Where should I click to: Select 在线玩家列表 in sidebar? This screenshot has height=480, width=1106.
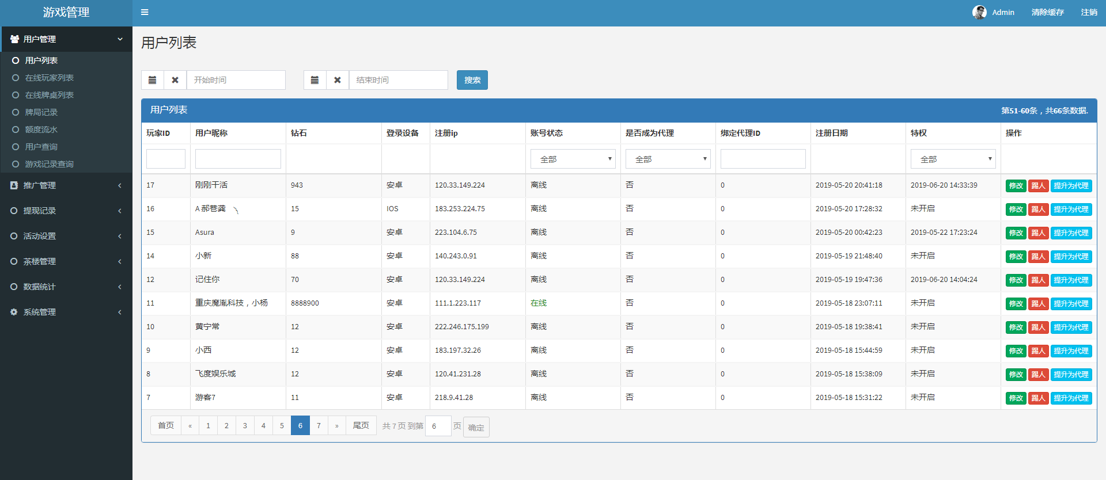(x=49, y=78)
